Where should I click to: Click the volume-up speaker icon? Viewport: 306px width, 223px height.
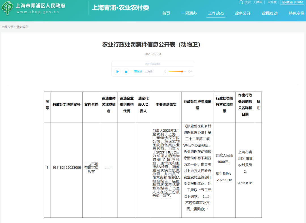190,72
